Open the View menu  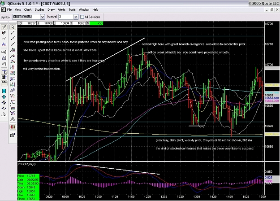pyautogui.click(x=17, y=10)
